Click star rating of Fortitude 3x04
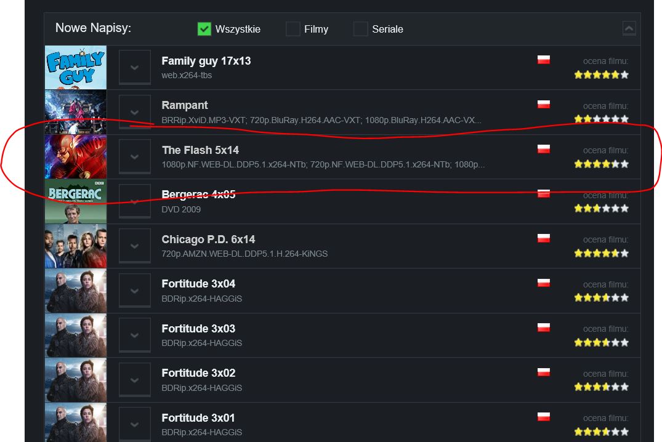Viewport: 662px width, 442px height. [601, 298]
